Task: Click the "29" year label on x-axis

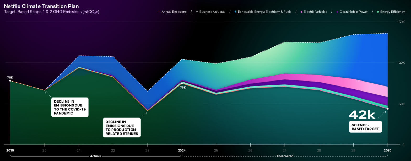Action: click(353, 151)
